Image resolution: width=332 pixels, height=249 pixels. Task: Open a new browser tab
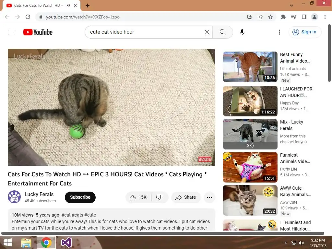coord(88,6)
